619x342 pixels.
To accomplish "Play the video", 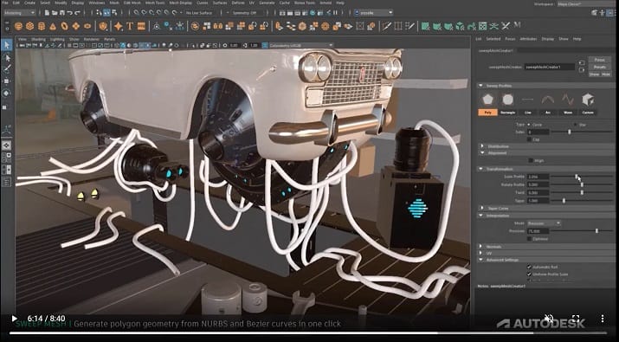I will [x=14, y=319].
